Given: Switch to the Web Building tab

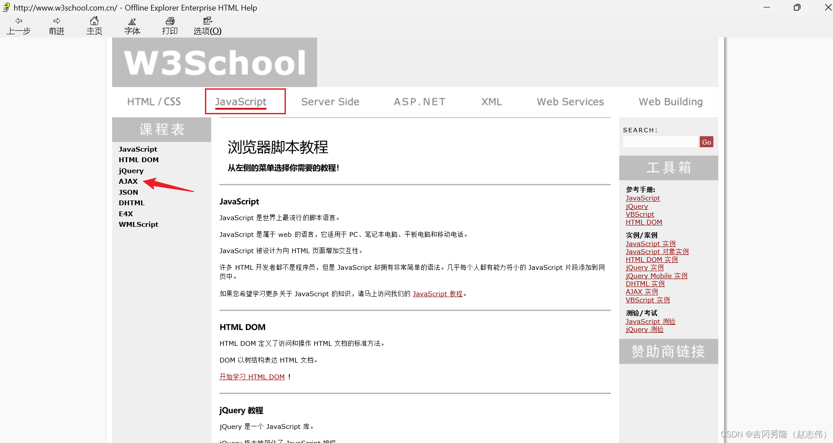Looking at the screenshot, I should (671, 102).
